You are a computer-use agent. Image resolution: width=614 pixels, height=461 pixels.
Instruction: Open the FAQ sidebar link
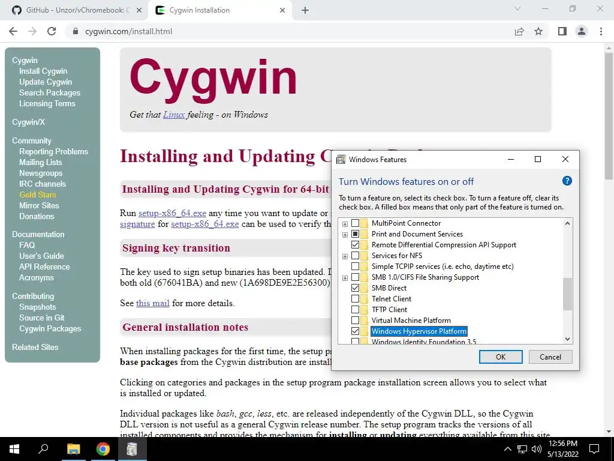click(x=27, y=245)
